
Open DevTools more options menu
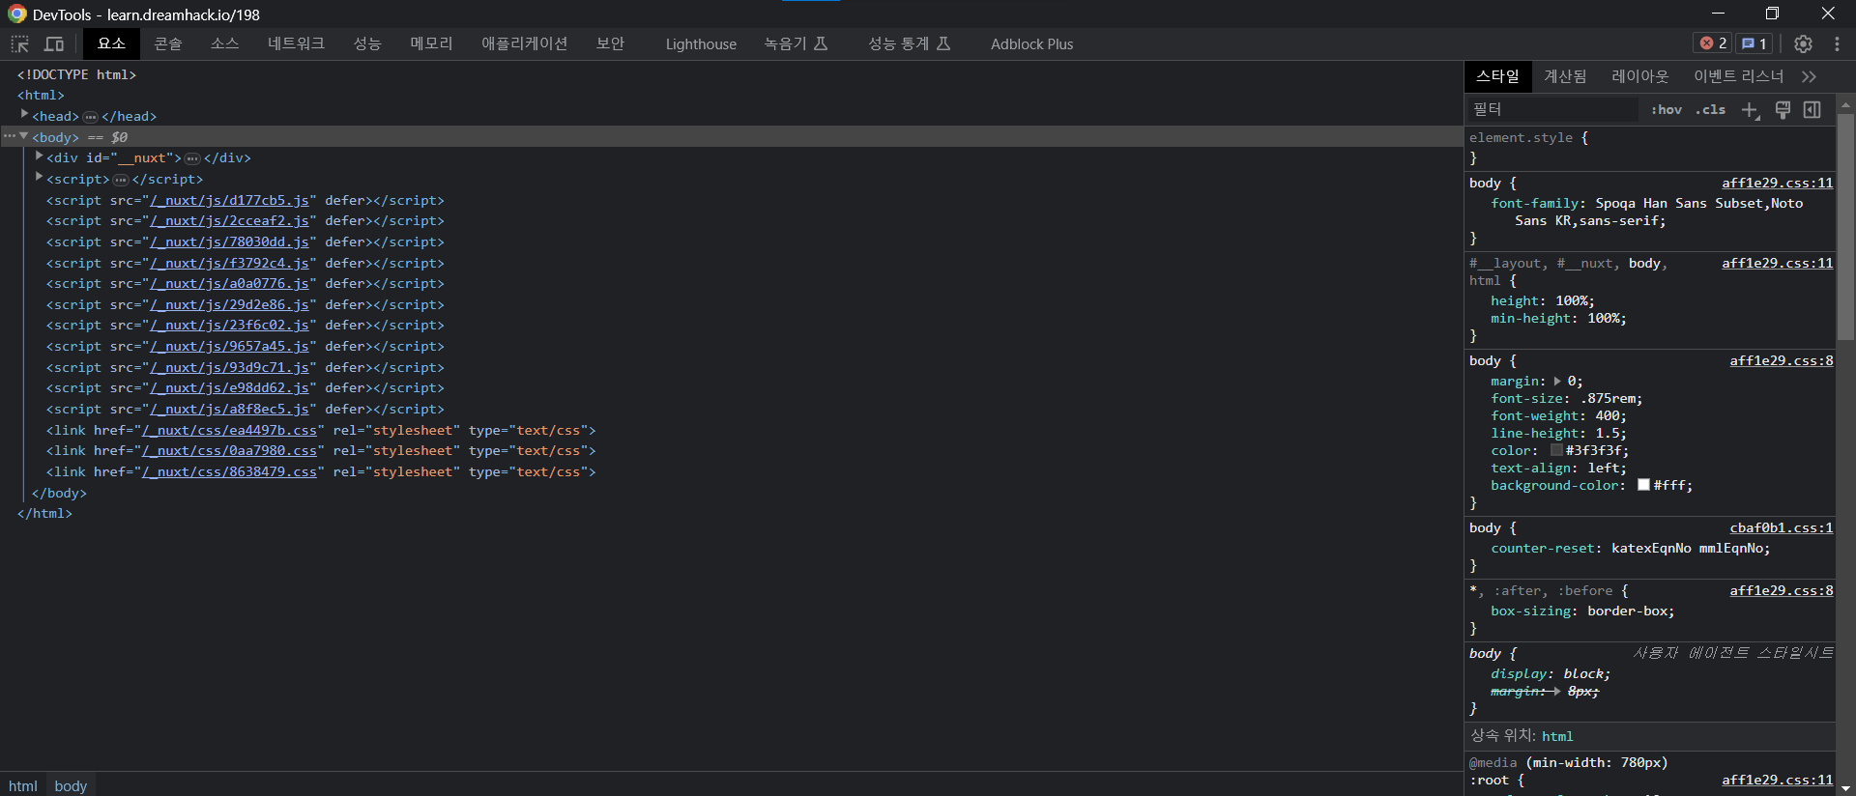[1837, 44]
